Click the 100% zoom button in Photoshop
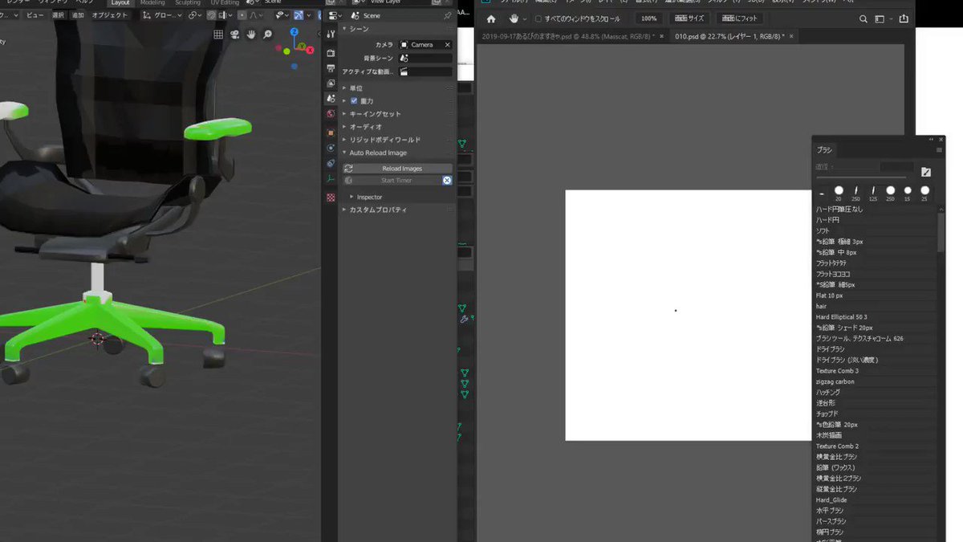Image resolution: width=963 pixels, height=542 pixels. coord(649,18)
